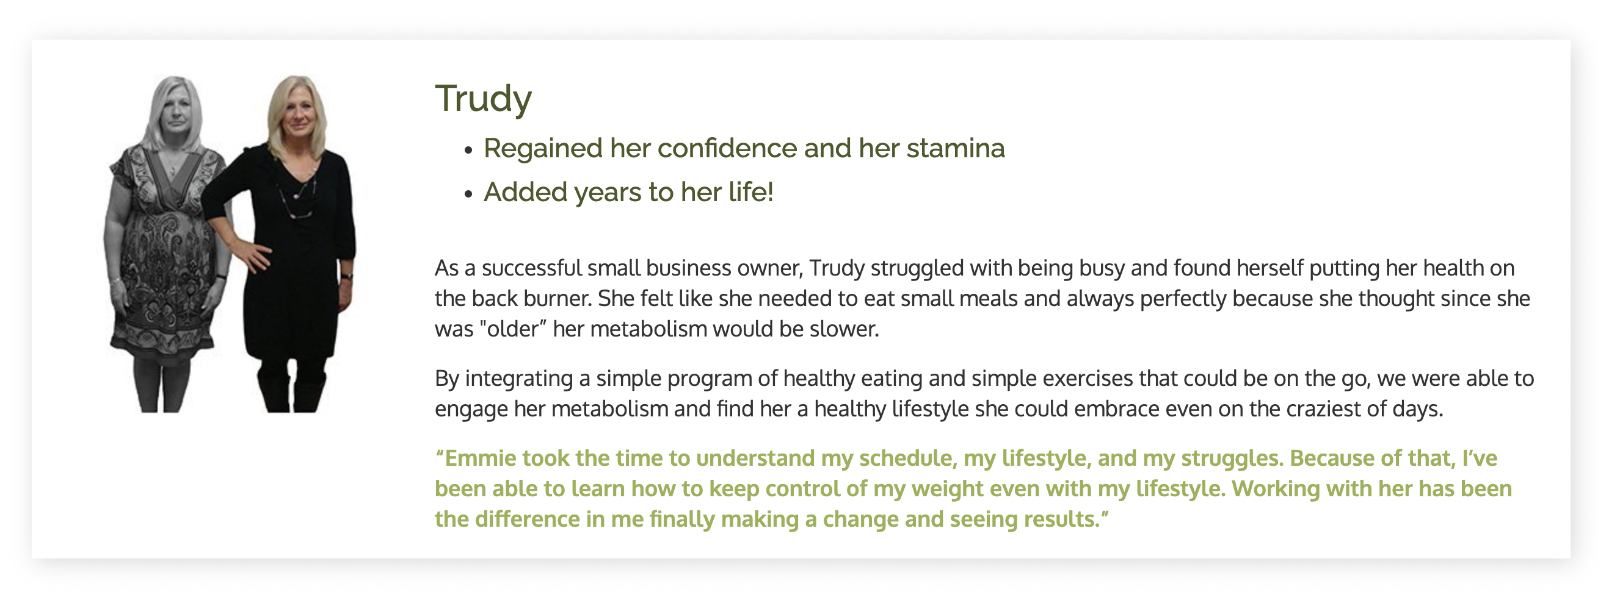Click Trudy's after photo in black dress
Screen dimensions: 1609x606
click(x=286, y=244)
